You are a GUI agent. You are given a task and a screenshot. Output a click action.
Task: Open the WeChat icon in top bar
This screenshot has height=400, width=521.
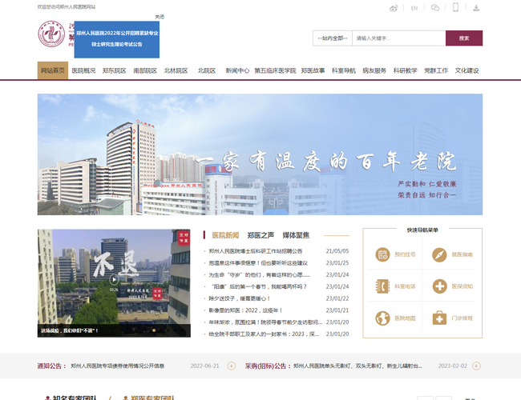[435, 8]
